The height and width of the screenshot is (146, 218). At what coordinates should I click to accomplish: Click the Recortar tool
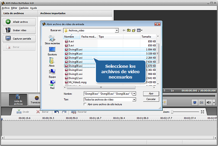[x=79, y=112]
